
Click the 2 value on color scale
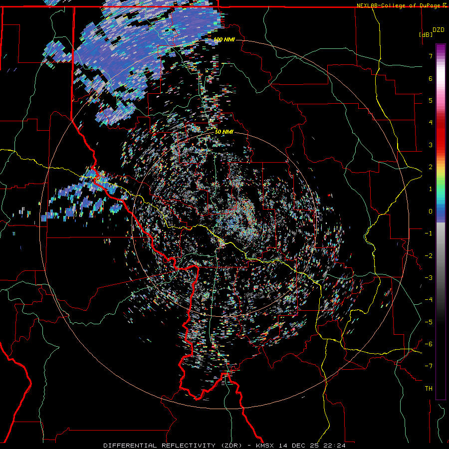click(431, 167)
